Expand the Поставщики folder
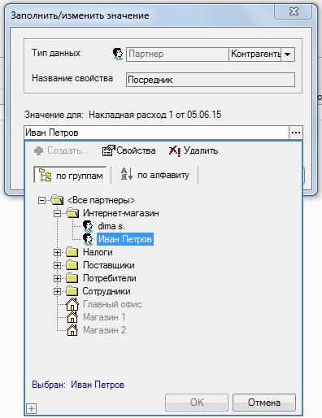This screenshot has height=418, width=322. point(57,265)
